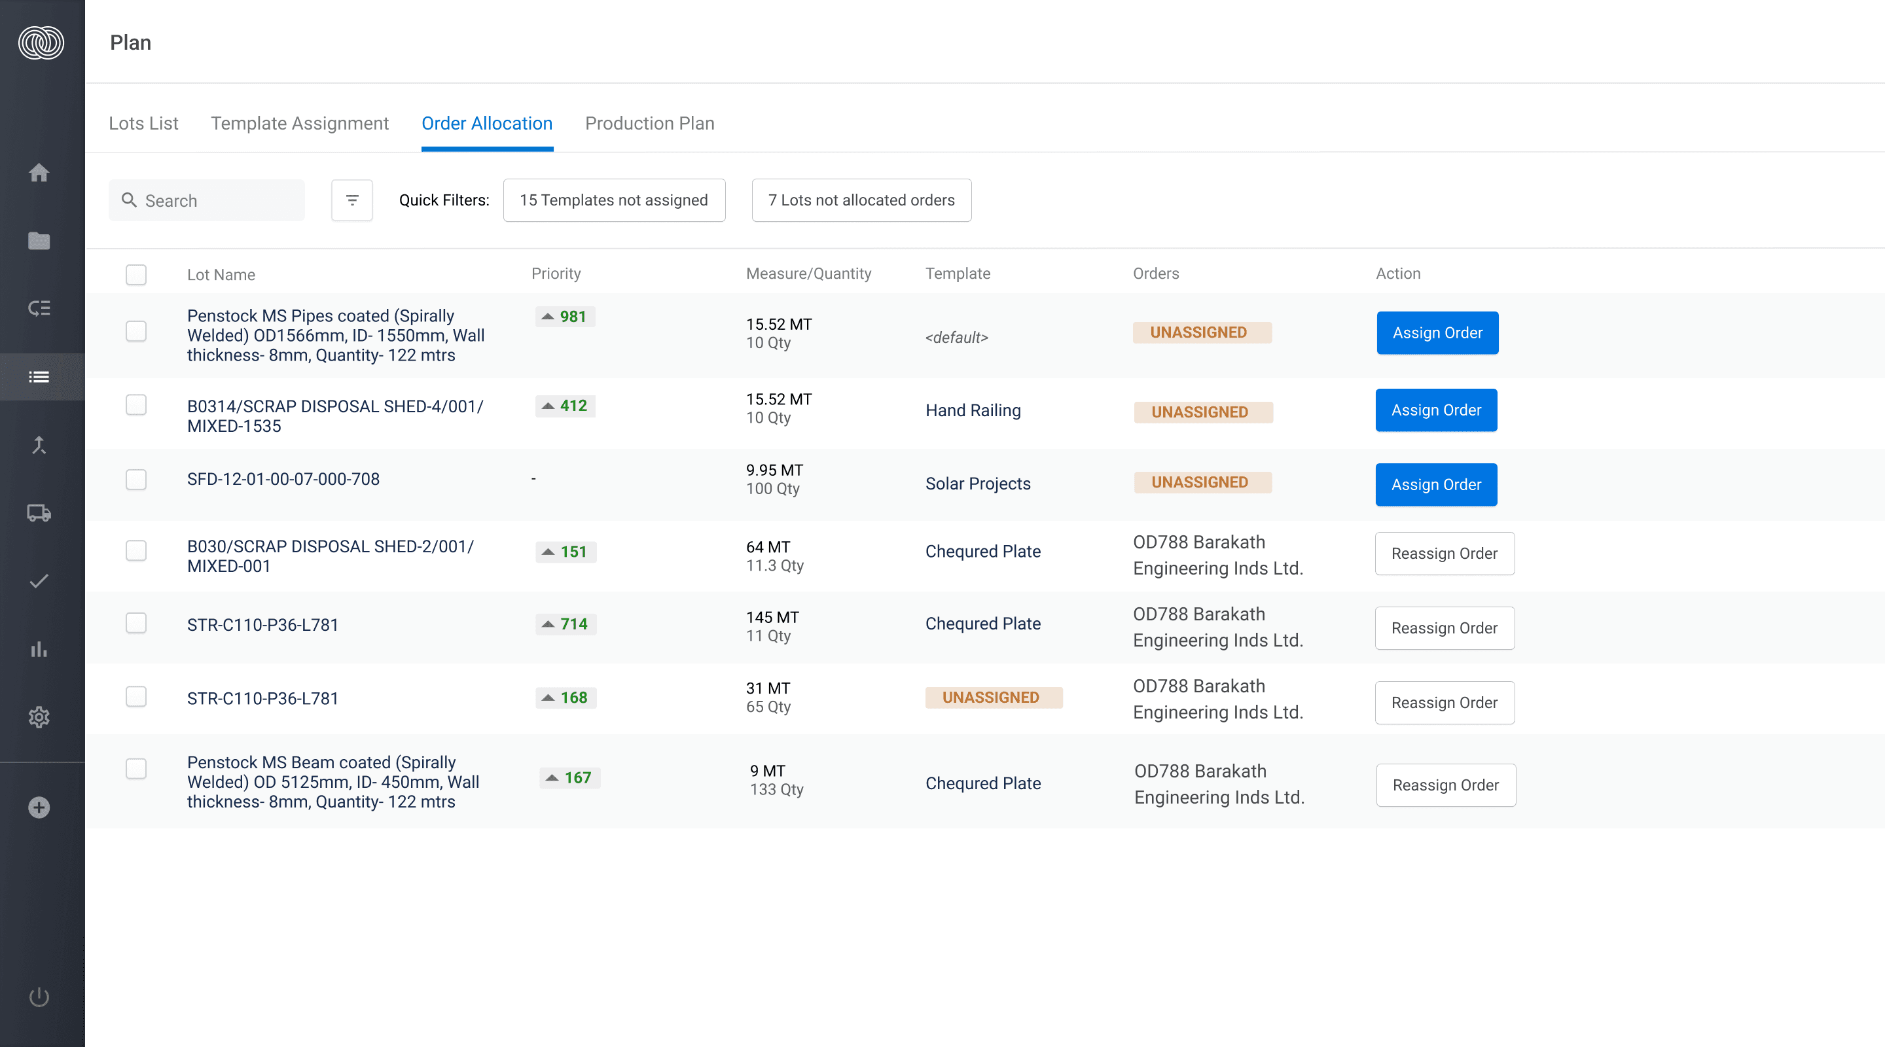Open the settings gear icon
The image size is (1885, 1047).
point(39,717)
